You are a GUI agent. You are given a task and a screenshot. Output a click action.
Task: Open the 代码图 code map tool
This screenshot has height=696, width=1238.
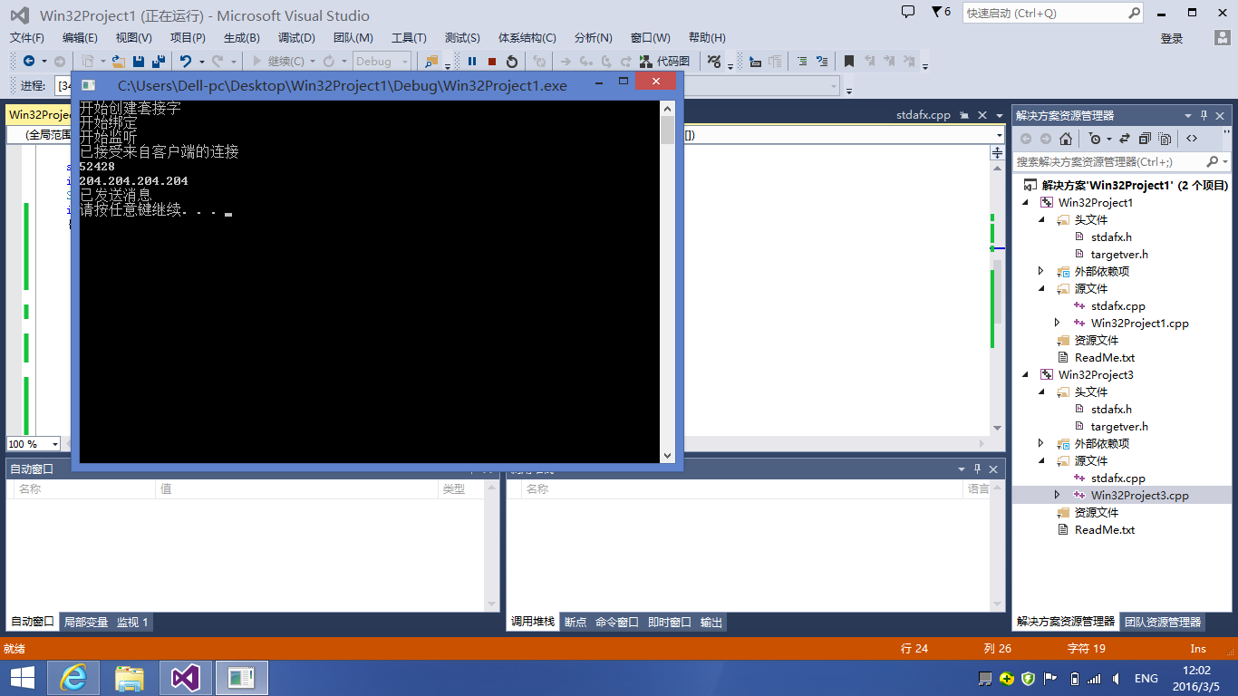[664, 62]
